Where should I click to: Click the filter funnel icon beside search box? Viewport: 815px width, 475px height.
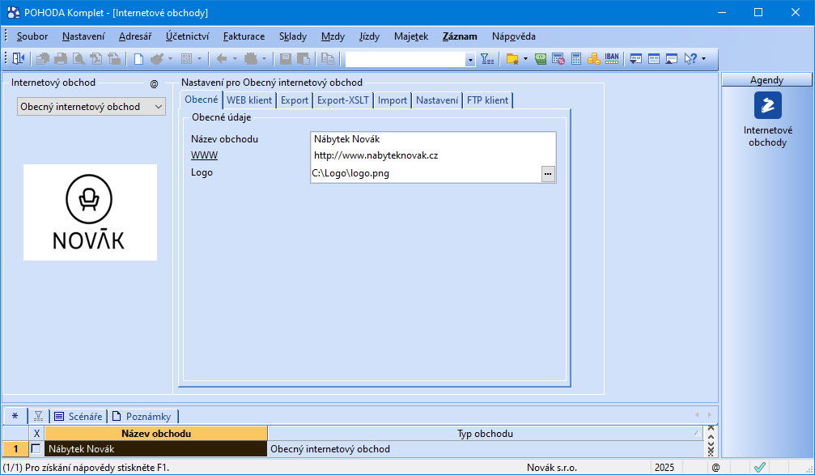click(486, 58)
